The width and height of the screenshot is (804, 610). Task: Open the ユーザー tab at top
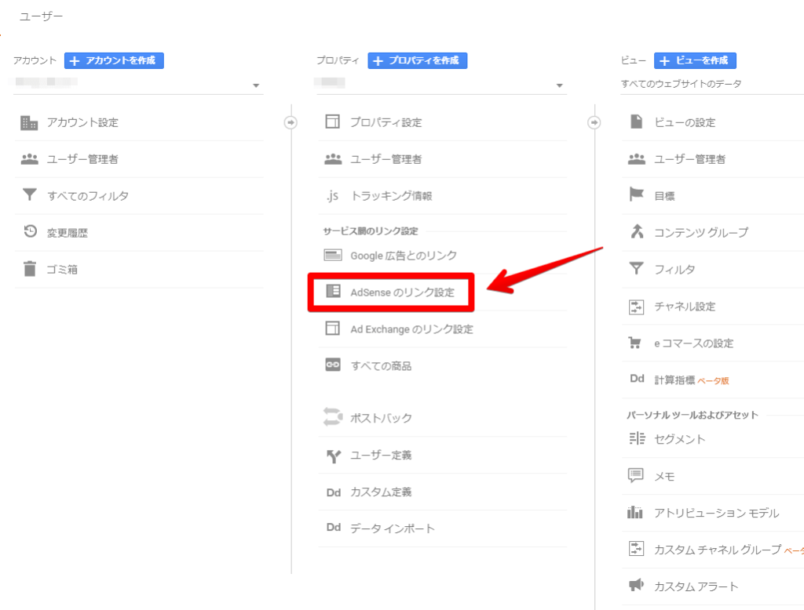pyautogui.click(x=42, y=16)
